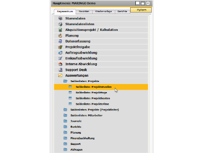Click the window icon beside Saldenliste: Projektstunden

[x=70, y=87]
